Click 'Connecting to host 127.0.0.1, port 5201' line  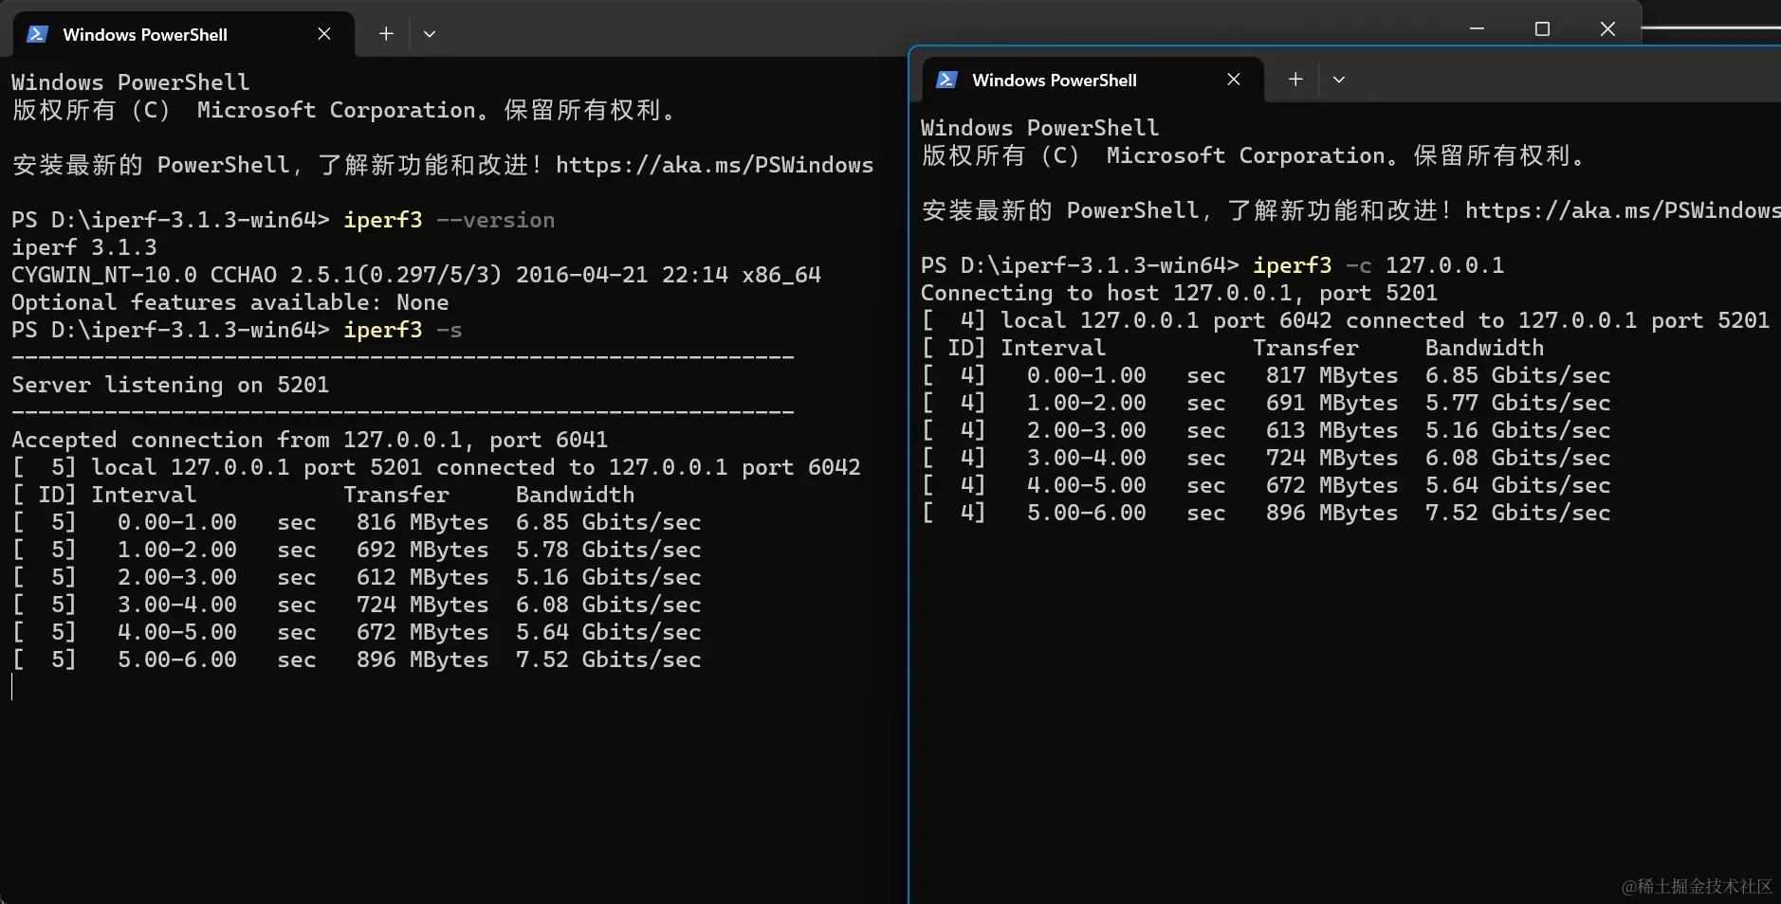click(x=1179, y=293)
